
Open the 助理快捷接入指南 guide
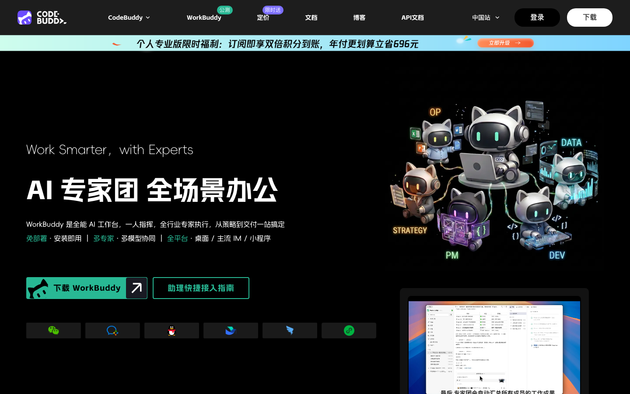coord(201,288)
